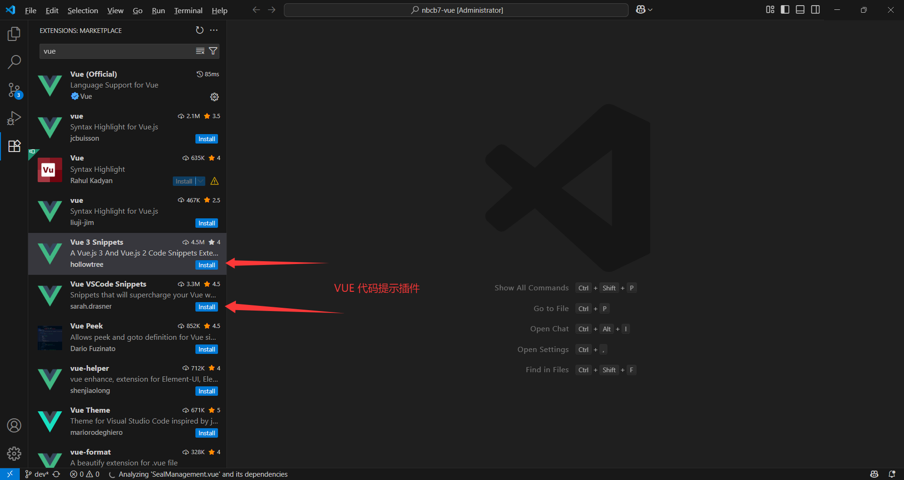The width and height of the screenshot is (904, 480).
Task: Open the View menu
Action: [115, 10]
